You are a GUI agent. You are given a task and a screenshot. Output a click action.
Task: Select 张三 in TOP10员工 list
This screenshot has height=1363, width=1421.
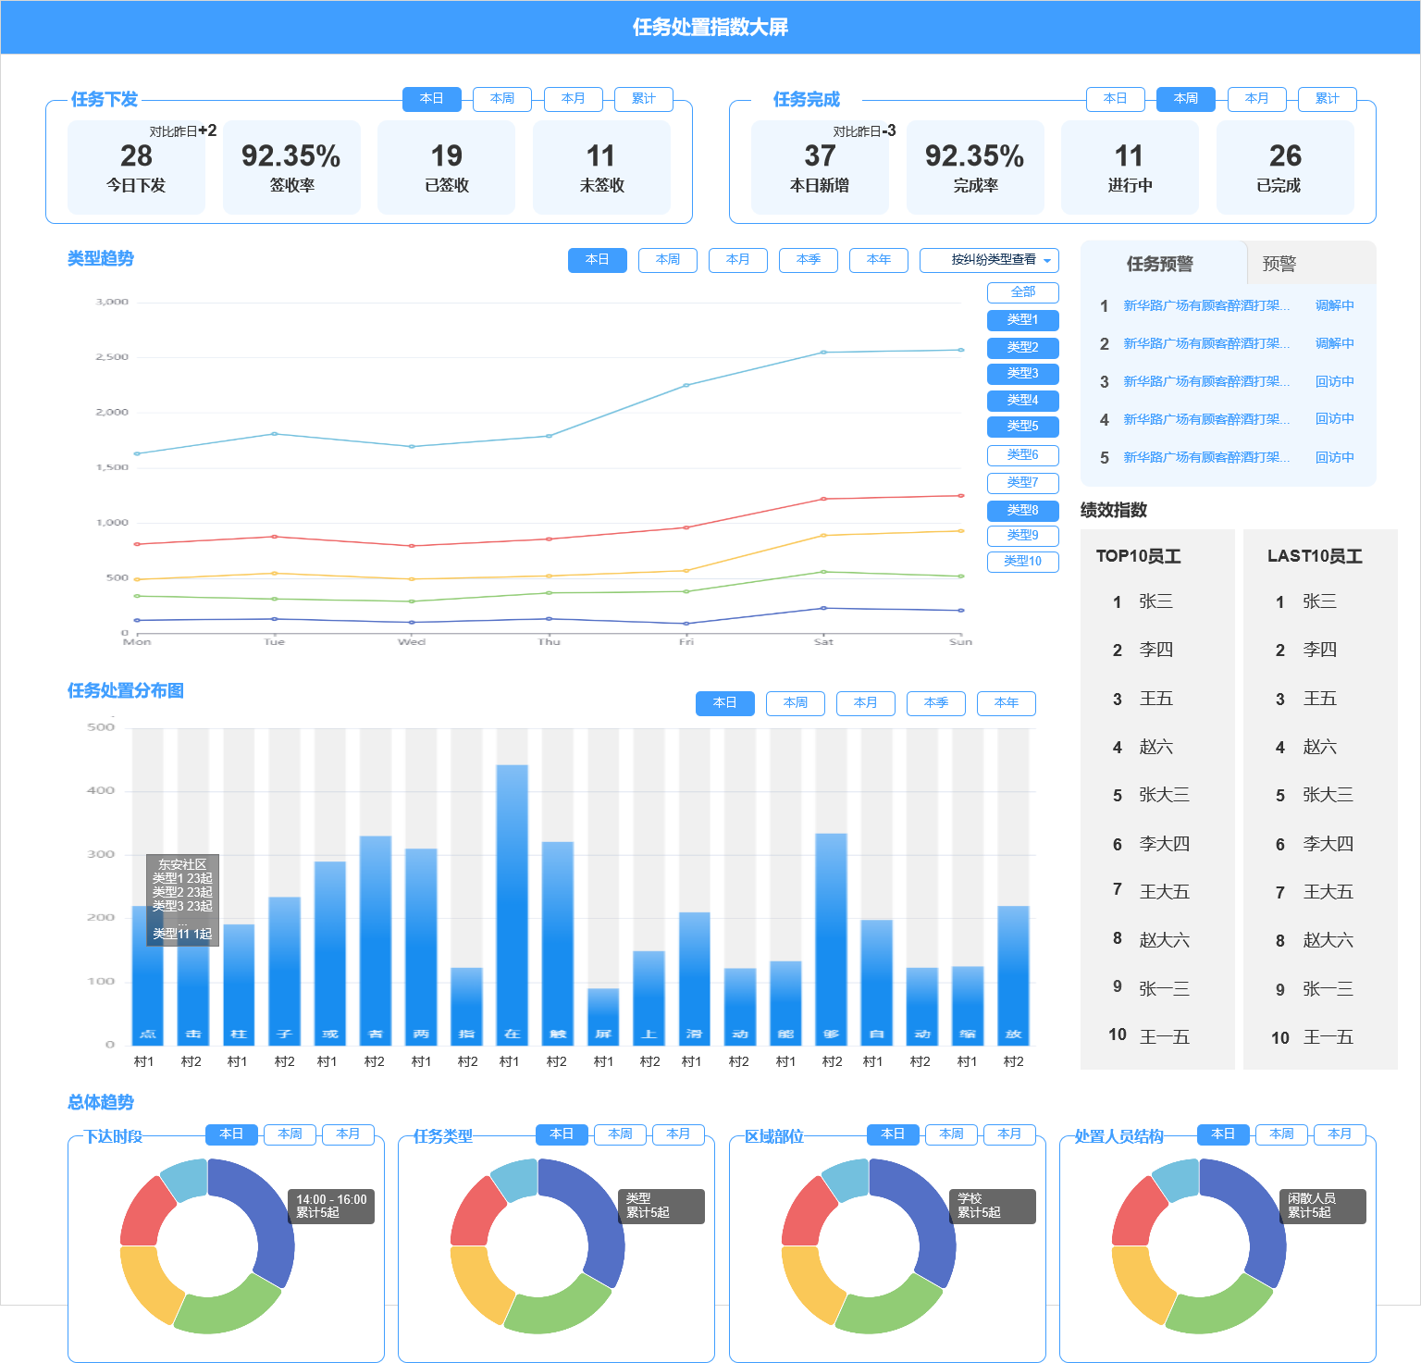pyautogui.click(x=1156, y=602)
